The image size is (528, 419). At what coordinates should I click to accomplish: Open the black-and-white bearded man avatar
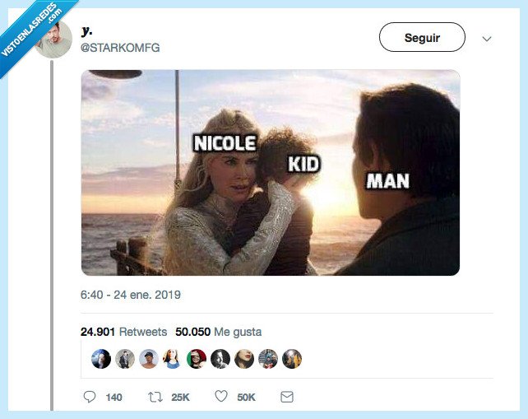click(220, 358)
